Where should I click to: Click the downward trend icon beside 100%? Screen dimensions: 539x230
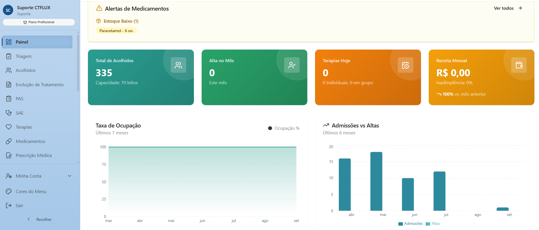pyautogui.click(x=439, y=94)
